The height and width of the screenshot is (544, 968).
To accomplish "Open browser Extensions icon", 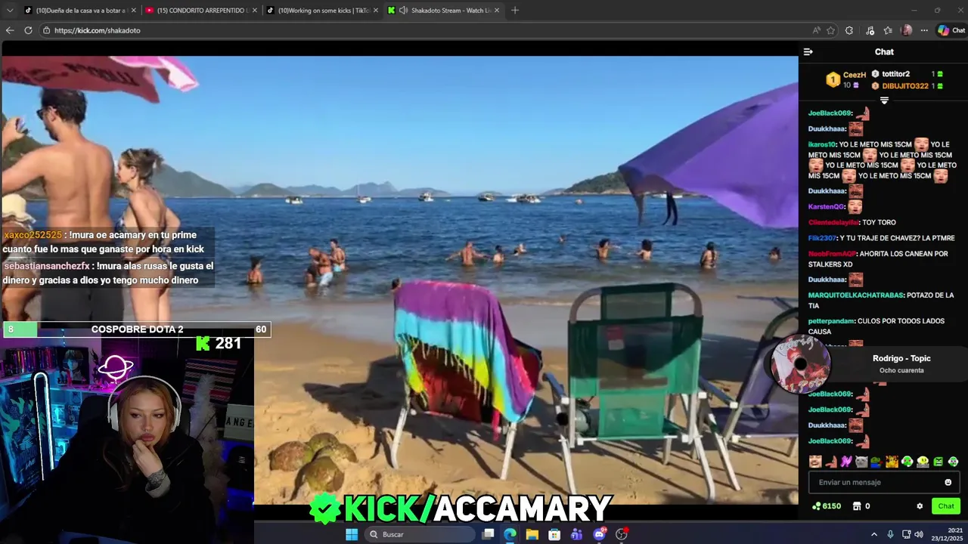I will [x=849, y=30].
